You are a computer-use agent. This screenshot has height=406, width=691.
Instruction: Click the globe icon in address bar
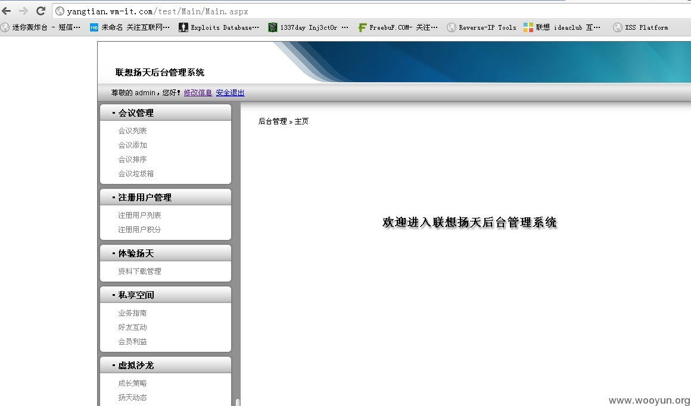pyautogui.click(x=60, y=11)
